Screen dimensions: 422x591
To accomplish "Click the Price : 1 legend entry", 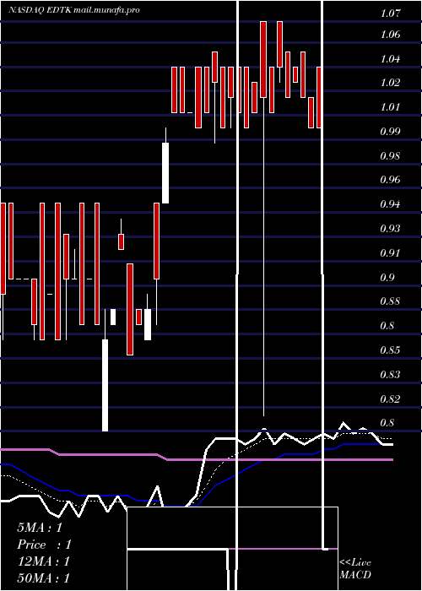I will pos(44,545).
